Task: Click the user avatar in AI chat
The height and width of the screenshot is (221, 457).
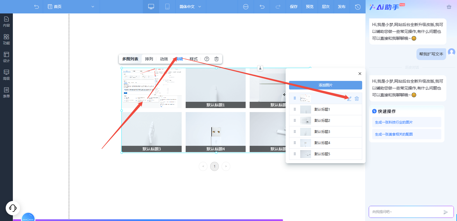Action: pyautogui.click(x=452, y=52)
